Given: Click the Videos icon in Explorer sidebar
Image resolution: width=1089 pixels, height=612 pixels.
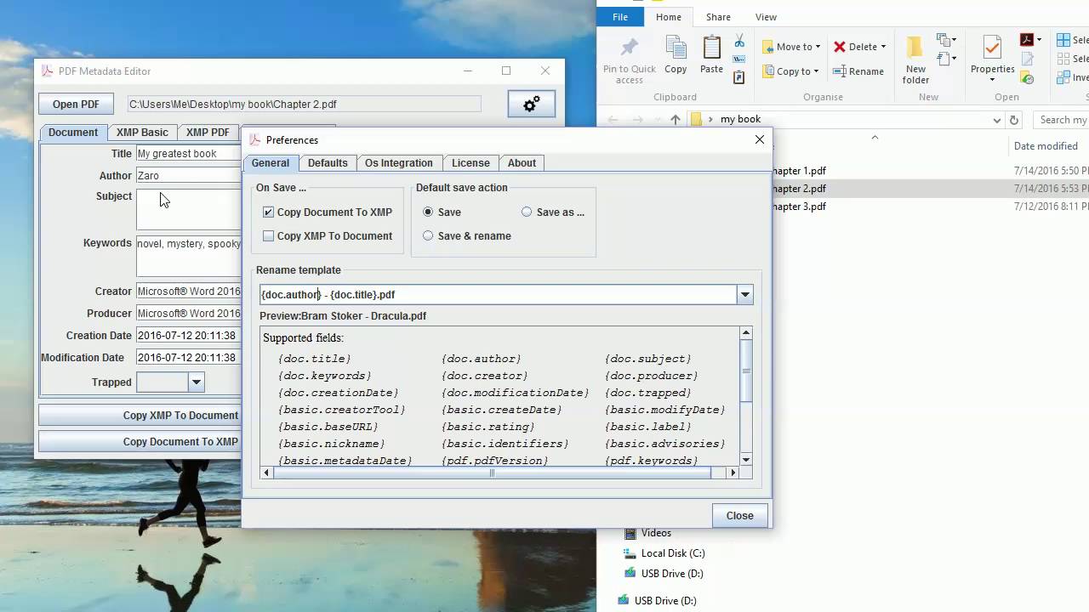Looking at the screenshot, I should [630, 533].
